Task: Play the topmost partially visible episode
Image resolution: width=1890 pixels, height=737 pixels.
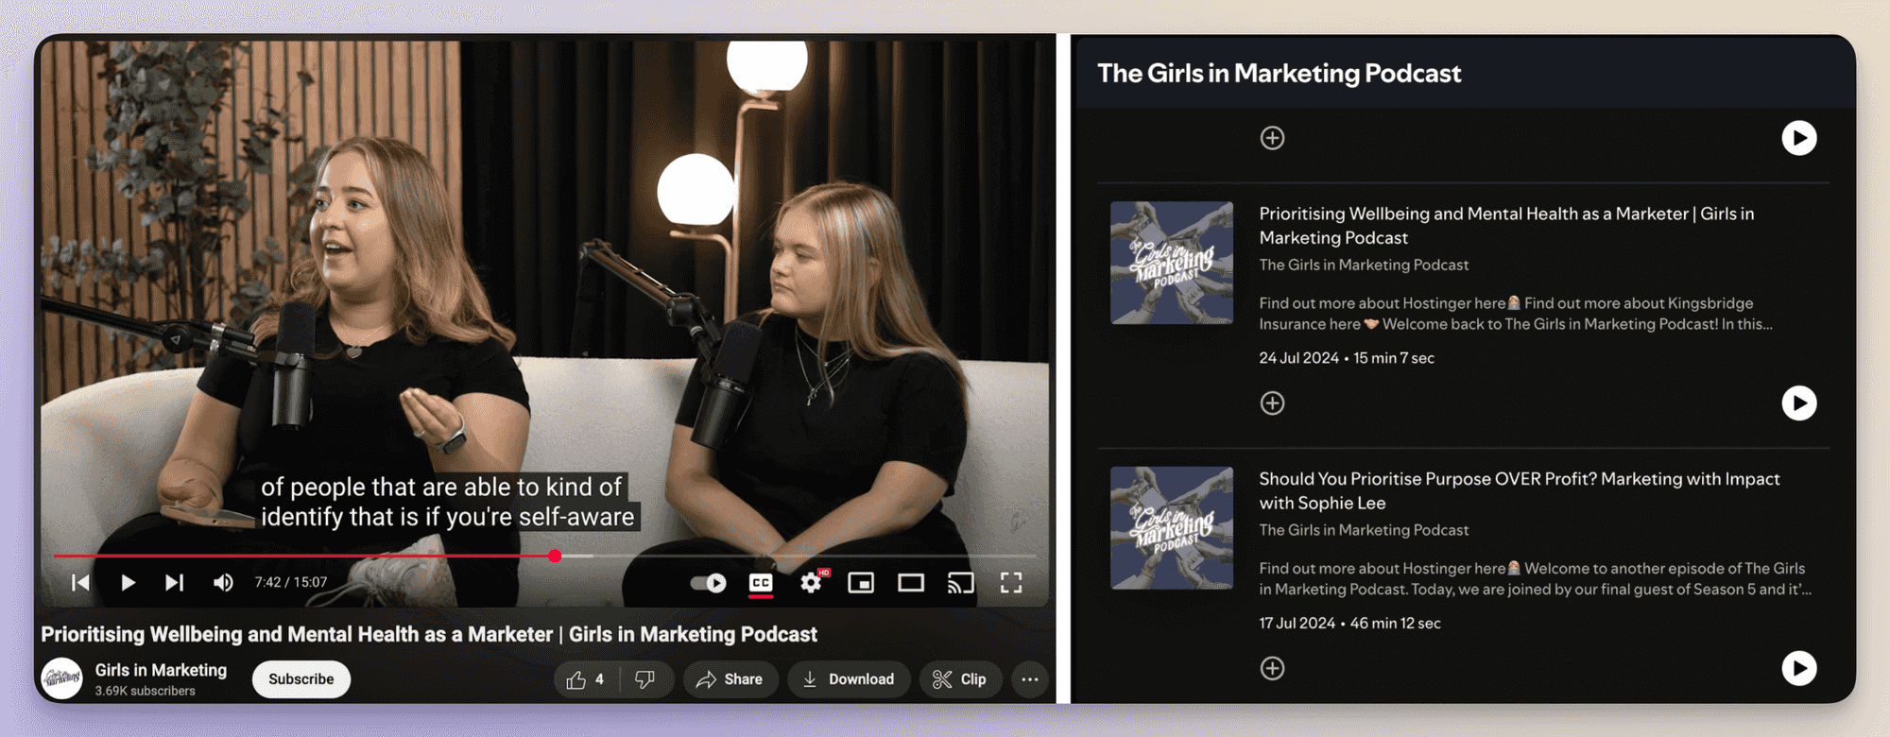Action: click(x=1799, y=138)
